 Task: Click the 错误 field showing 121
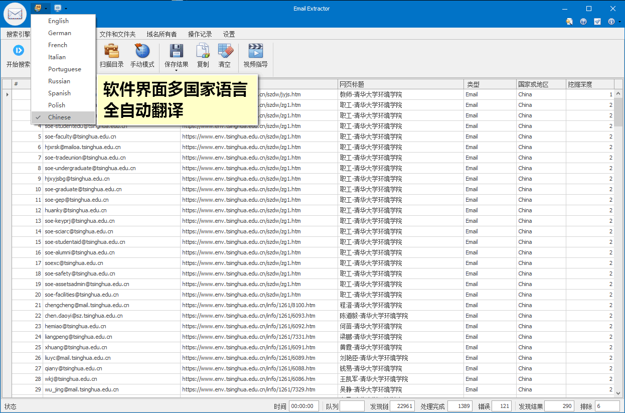pyautogui.click(x=502, y=406)
